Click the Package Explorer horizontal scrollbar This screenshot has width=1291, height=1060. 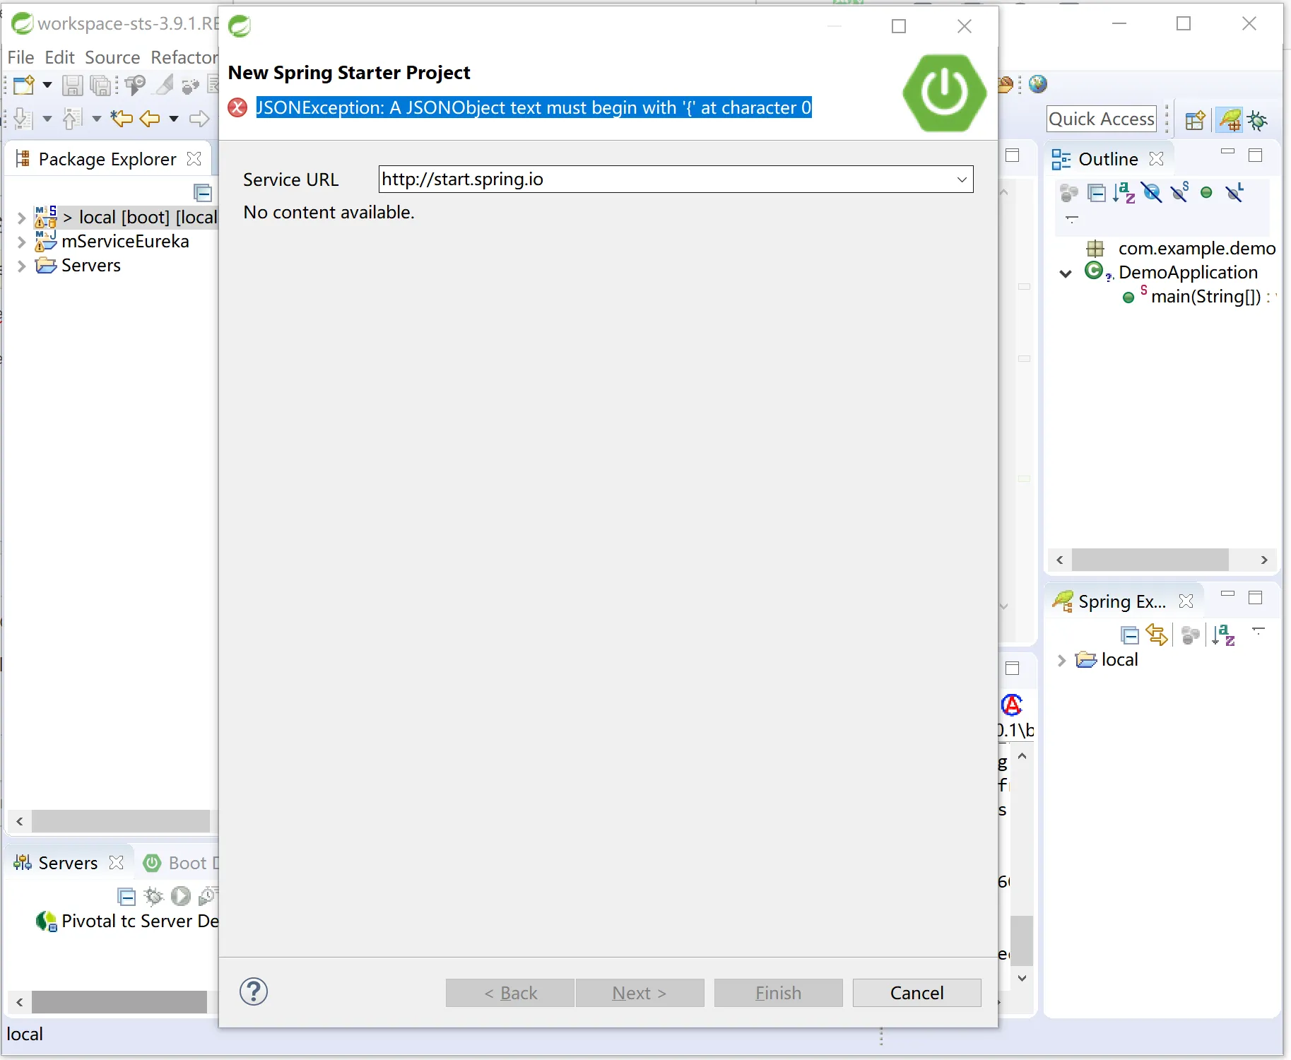point(121,821)
